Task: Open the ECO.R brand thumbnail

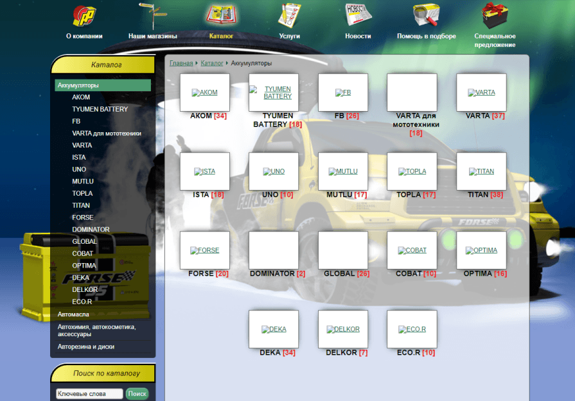Action: pos(412,329)
